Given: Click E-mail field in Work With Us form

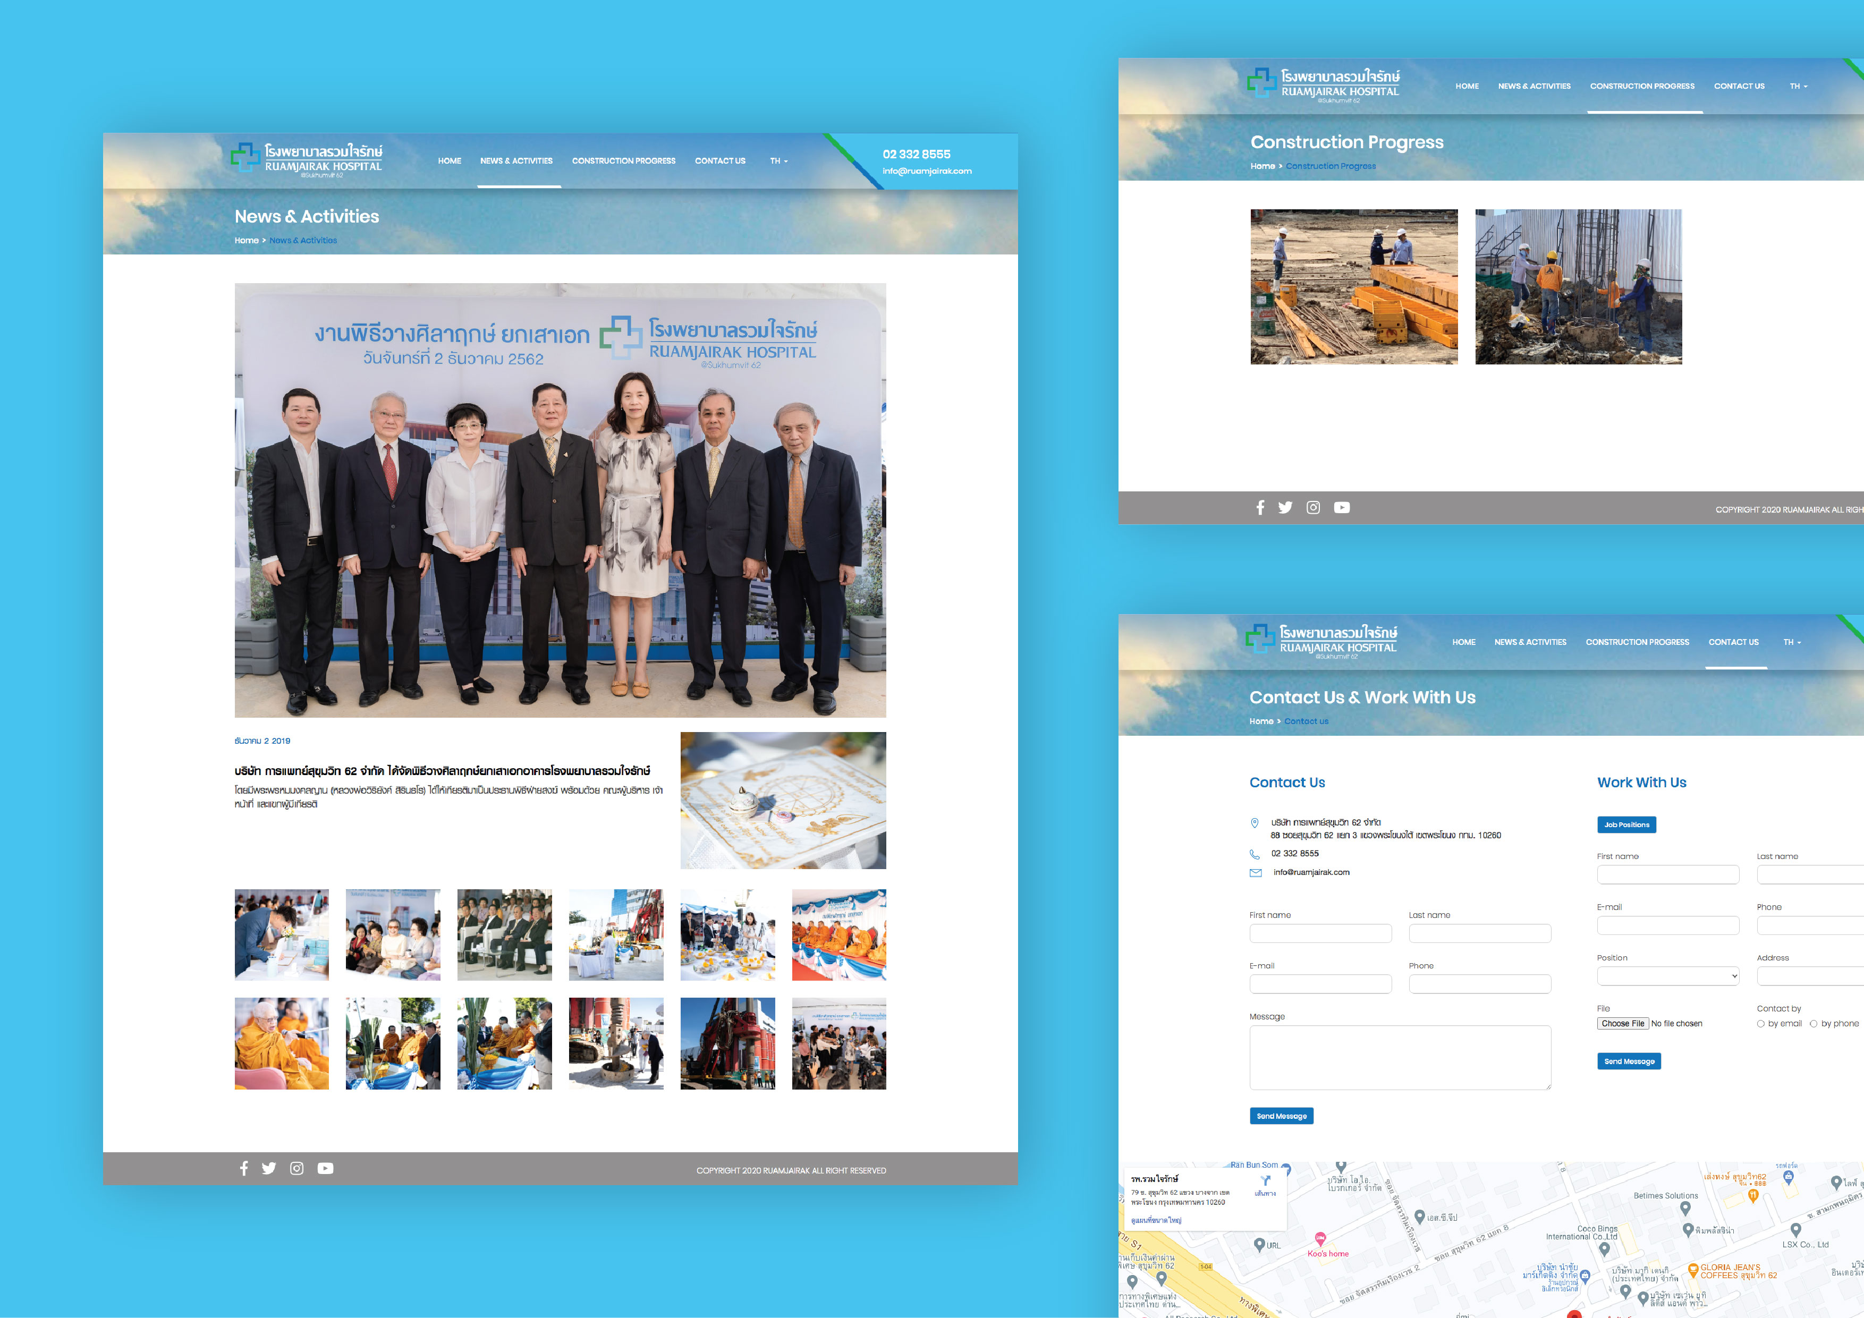Looking at the screenshot, I should (x=1668, y=925).
